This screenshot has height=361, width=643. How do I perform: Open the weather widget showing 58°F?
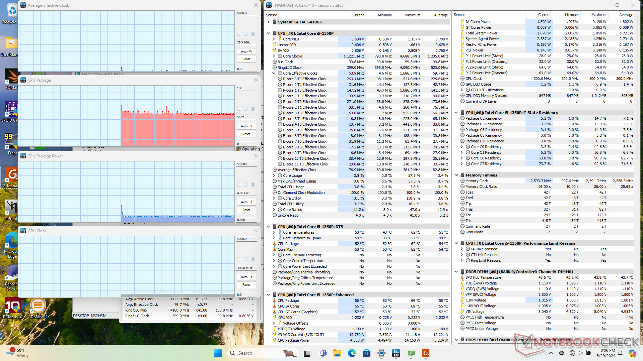pyautogui.click(x=18, y=353)
